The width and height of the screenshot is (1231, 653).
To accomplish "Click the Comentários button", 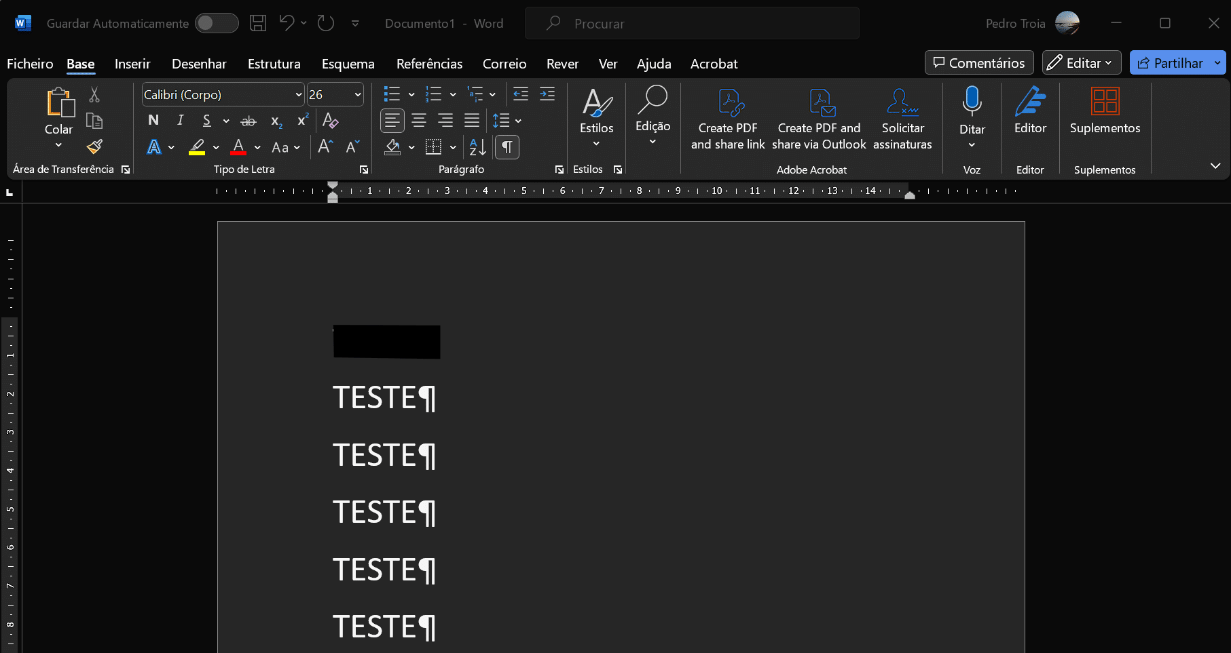I will click(979, 63).
